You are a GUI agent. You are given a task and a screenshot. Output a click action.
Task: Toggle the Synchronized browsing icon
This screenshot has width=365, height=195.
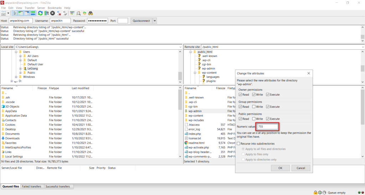pyautogui.click(x=84, y=13)
